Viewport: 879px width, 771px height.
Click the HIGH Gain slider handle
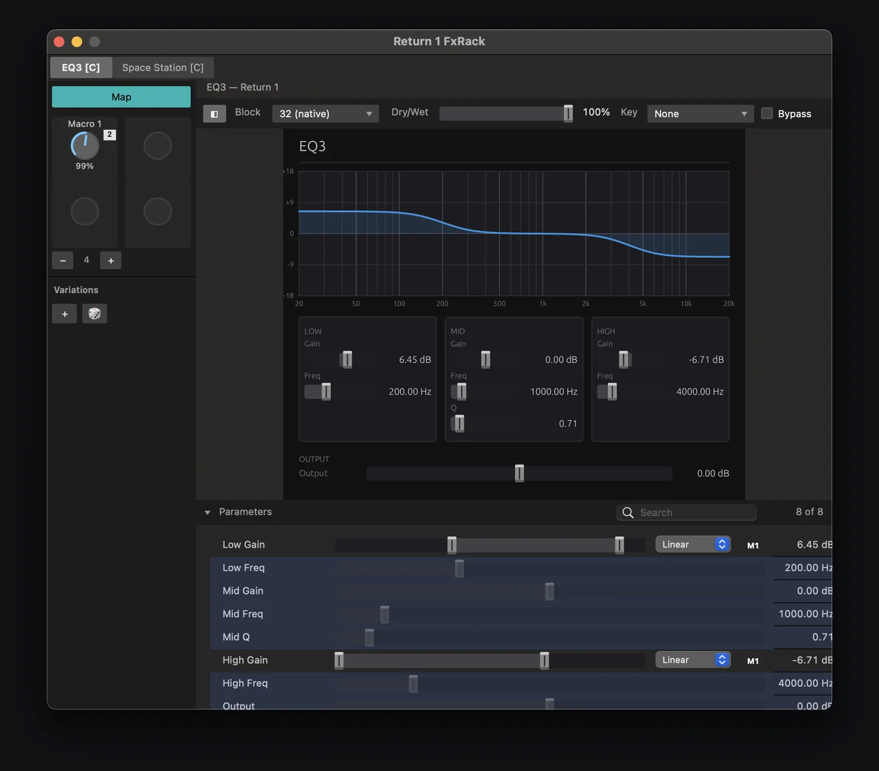pos(623,359)
